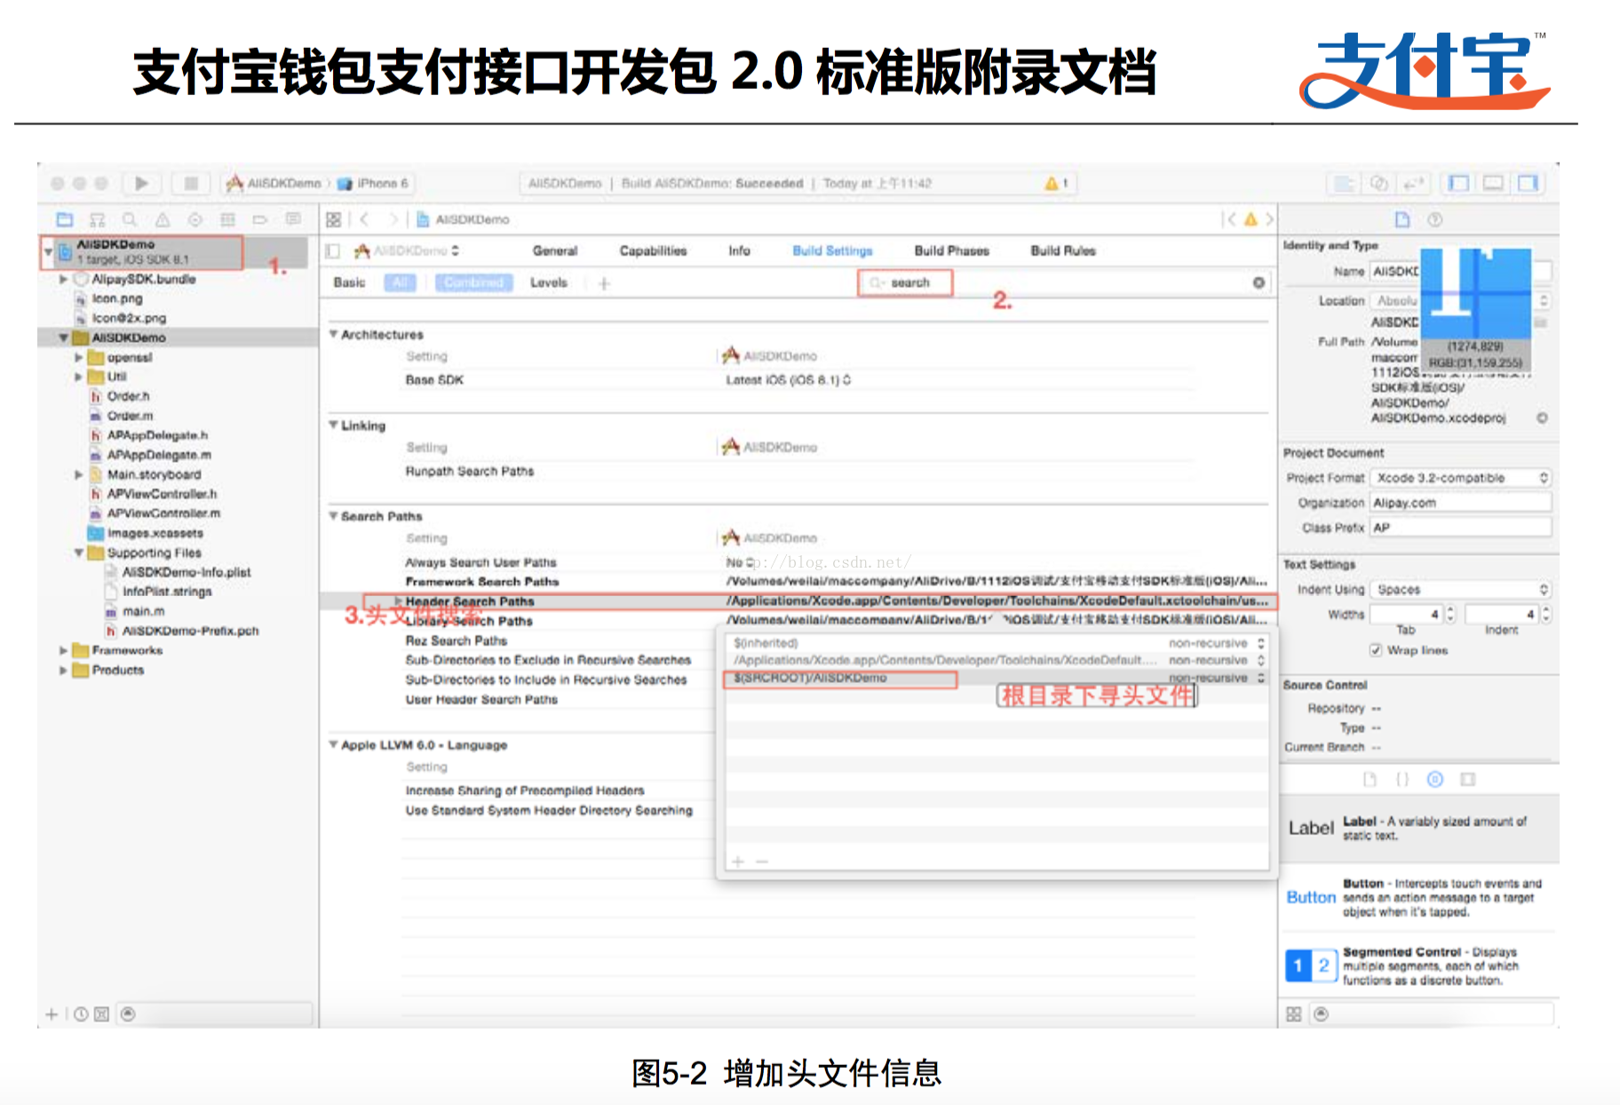Screen dimensions: 1620x1105
Task: Switch to the Build Rules tab
Action: (x=1063, y=250)
